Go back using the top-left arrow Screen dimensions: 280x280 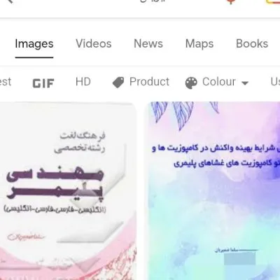coord(9,1)
